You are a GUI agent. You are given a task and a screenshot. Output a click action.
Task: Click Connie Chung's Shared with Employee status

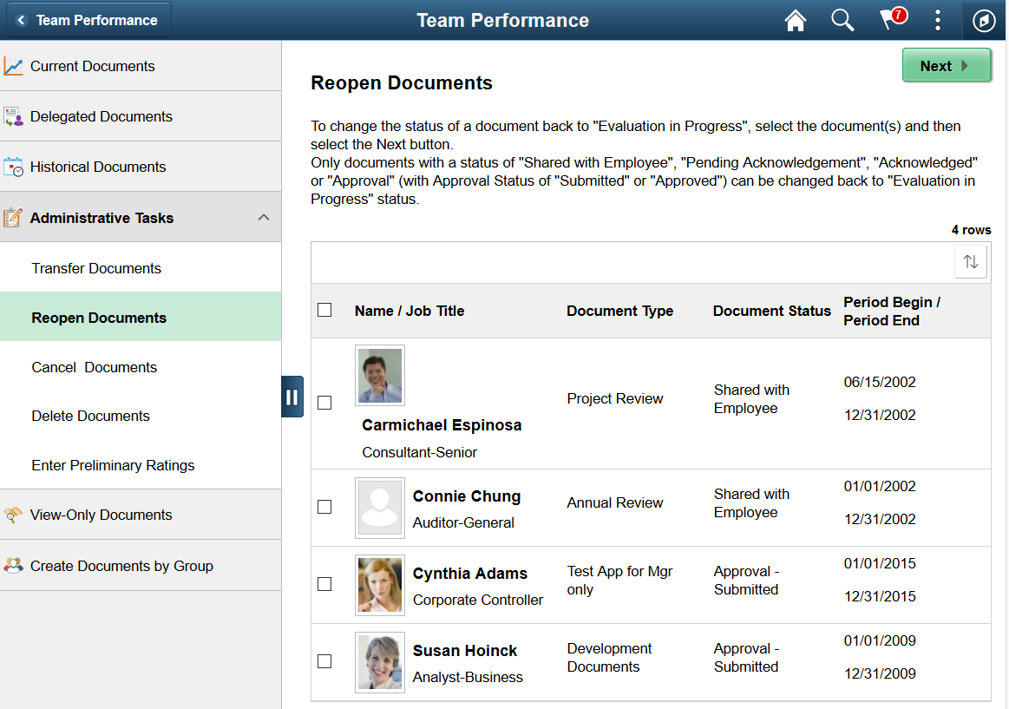[751, 503]
